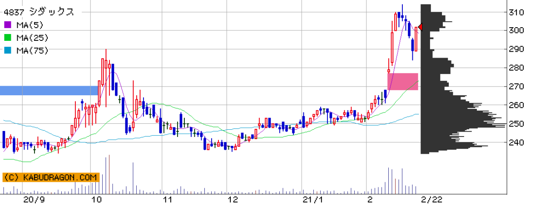The height and width of the screenshot is (205, 545).
Task: Click the MA(5) legend label
Action: (x=30, y=25)
